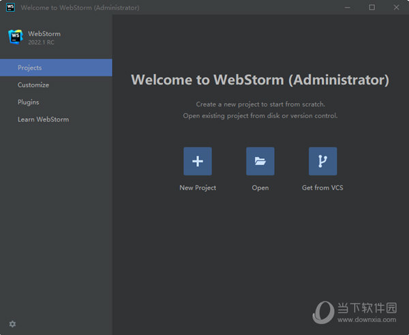409x335 pixels.
Task: Switch to the Customize tab
Action: pos(56,85)
